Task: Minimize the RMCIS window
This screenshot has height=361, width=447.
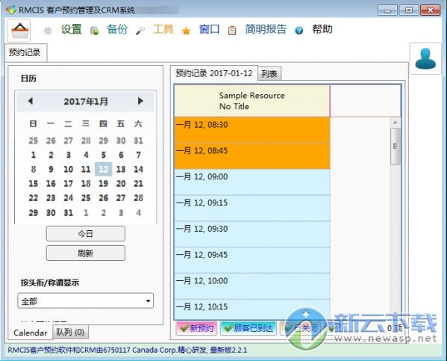Action: click(x=387, y=10)
